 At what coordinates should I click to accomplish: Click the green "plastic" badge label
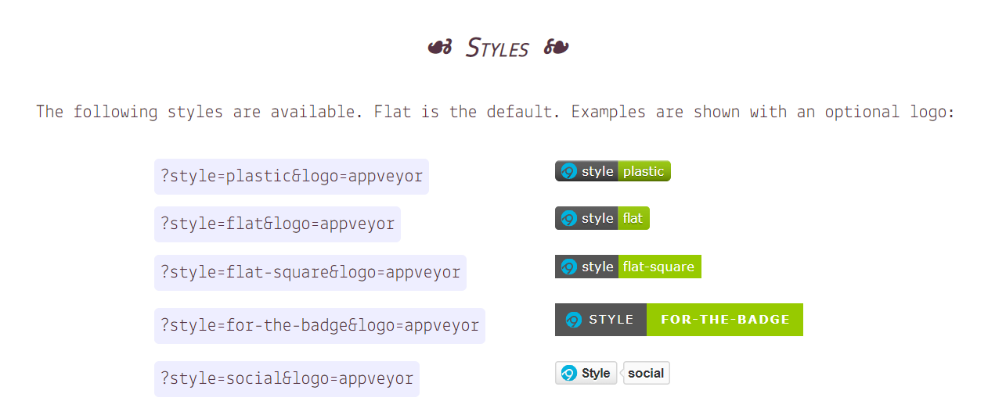point(644,171)
